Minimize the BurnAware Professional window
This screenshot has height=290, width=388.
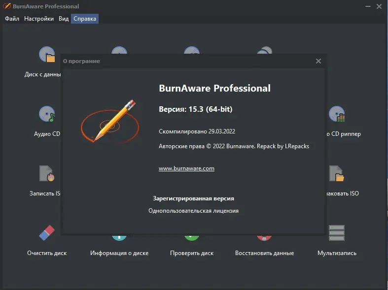coord(368,6)
